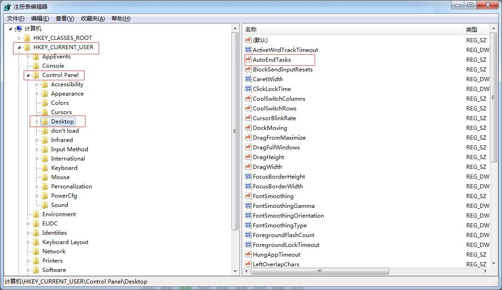Click the AutoEndTasks string value icon
This screenshot has height=290, width=502.
(x=248, y=59)
